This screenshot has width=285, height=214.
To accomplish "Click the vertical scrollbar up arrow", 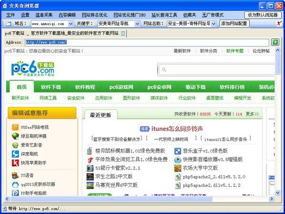I will click(277, 50).
